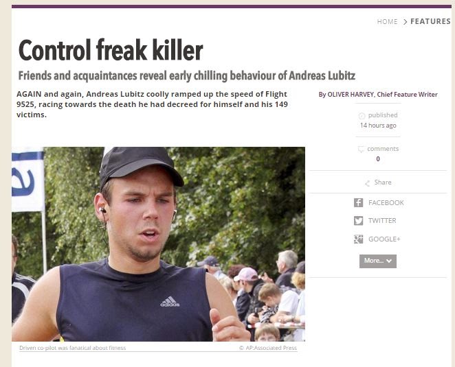Click the Facebook share icon
This screenshot has width=455, height=367.
[358, 202]
